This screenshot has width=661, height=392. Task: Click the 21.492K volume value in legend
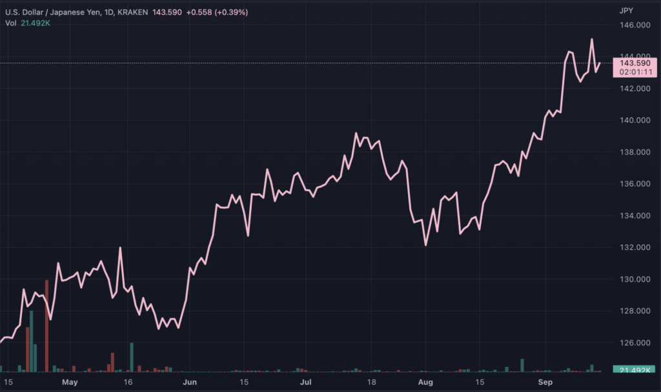[x=36, y=23]
